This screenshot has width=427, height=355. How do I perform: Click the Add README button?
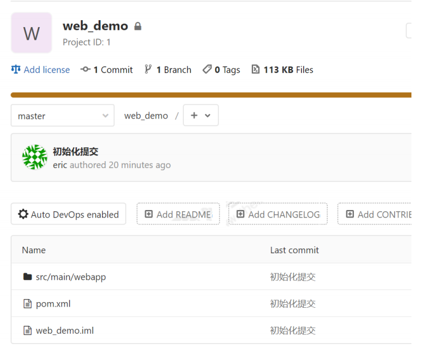pos(178,214)
